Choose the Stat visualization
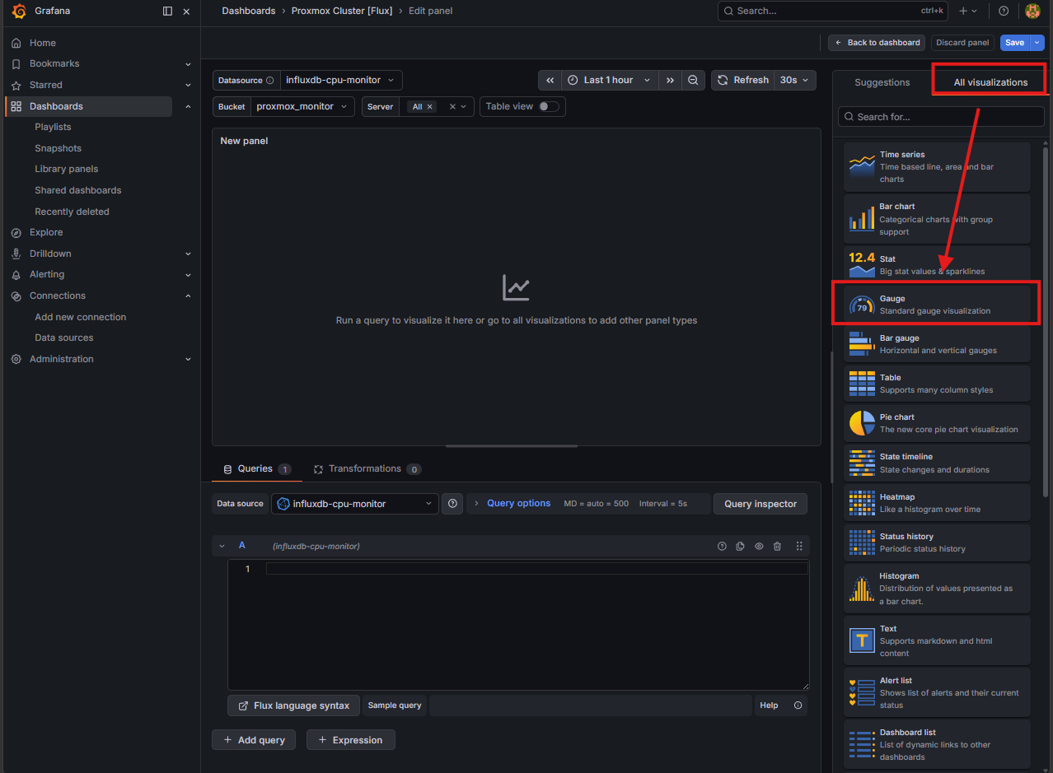 point(937,265)
